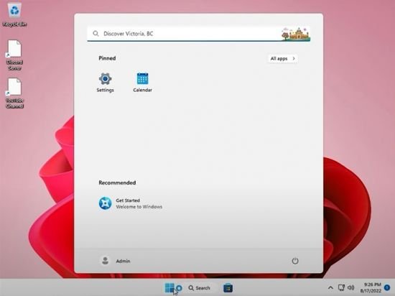Expand the All apps list
Image resolution: width=395 pixels, height=296 pixels.
[282, 58]
